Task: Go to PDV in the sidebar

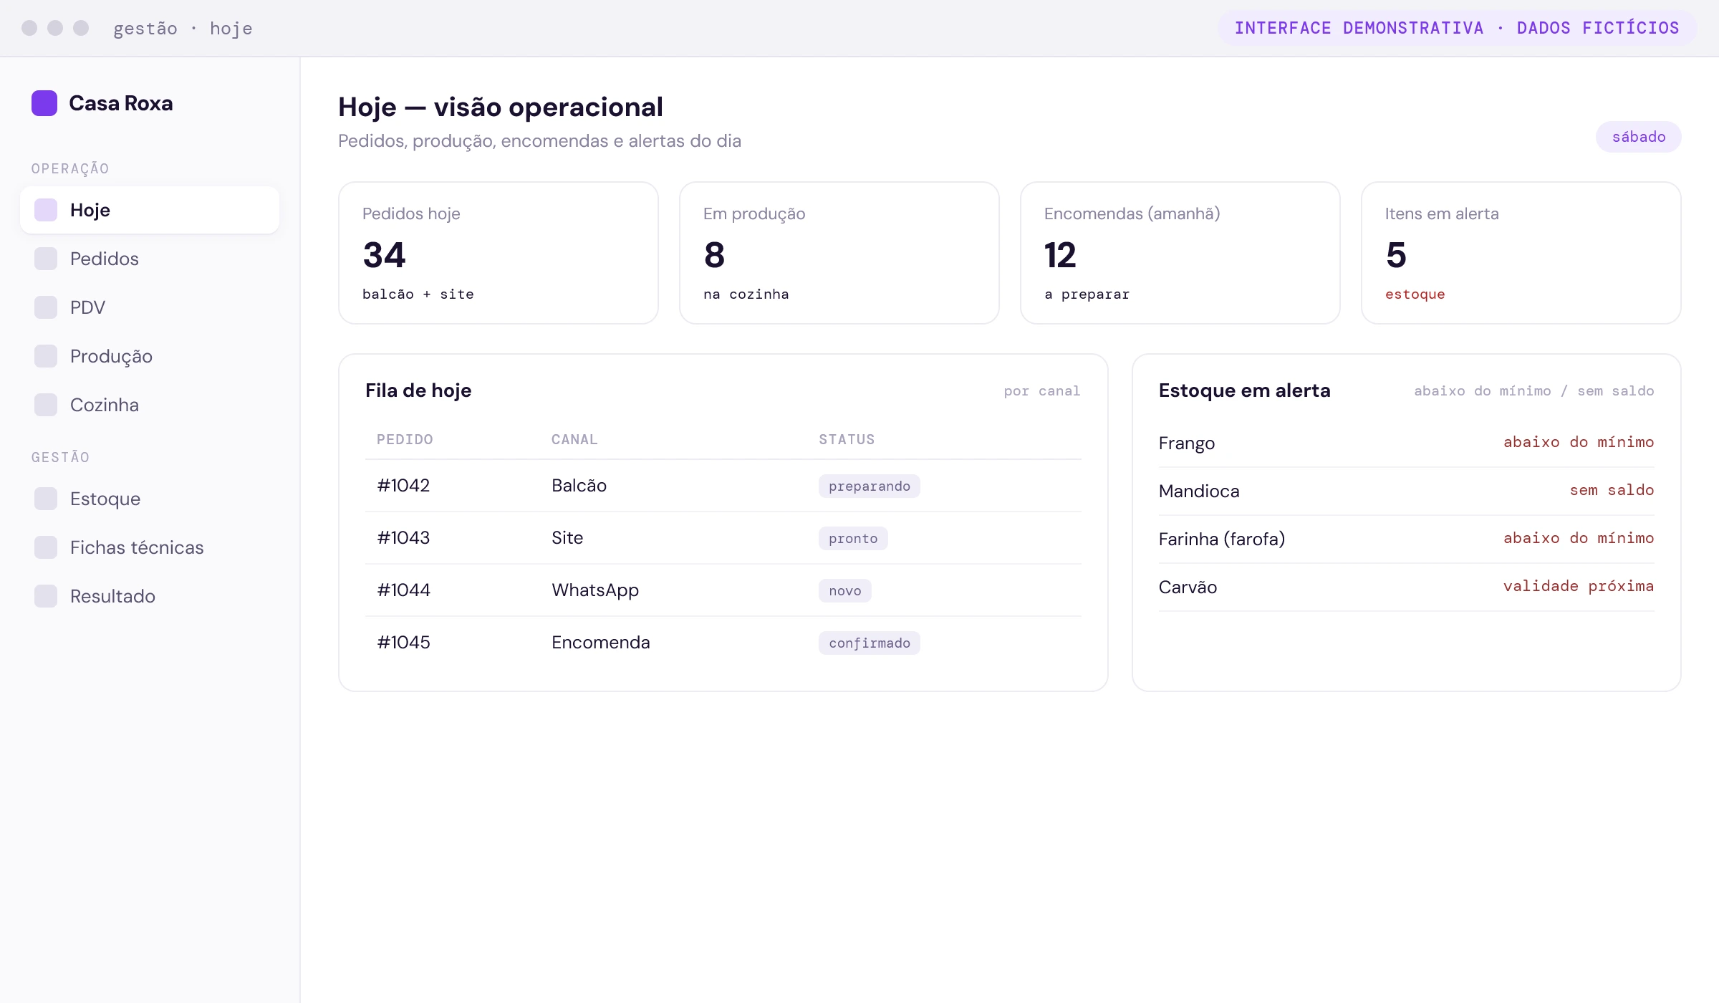Action: (x=150, y=307)
